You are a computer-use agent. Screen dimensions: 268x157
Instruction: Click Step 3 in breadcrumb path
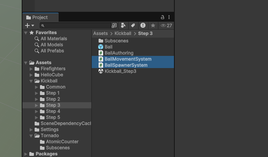[x=145, y=33]
